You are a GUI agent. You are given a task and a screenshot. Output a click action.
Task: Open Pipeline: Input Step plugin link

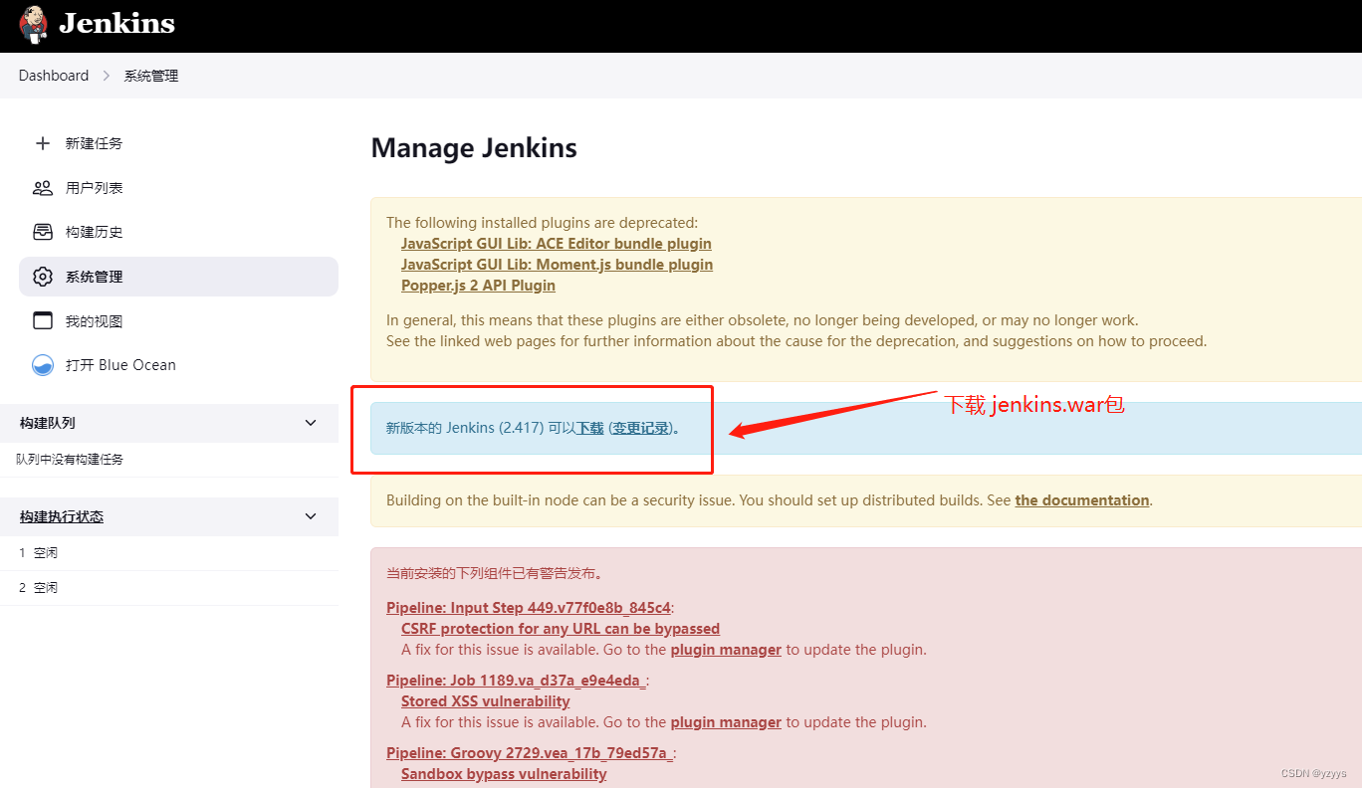pyautogui.click(x=529, y=608)
